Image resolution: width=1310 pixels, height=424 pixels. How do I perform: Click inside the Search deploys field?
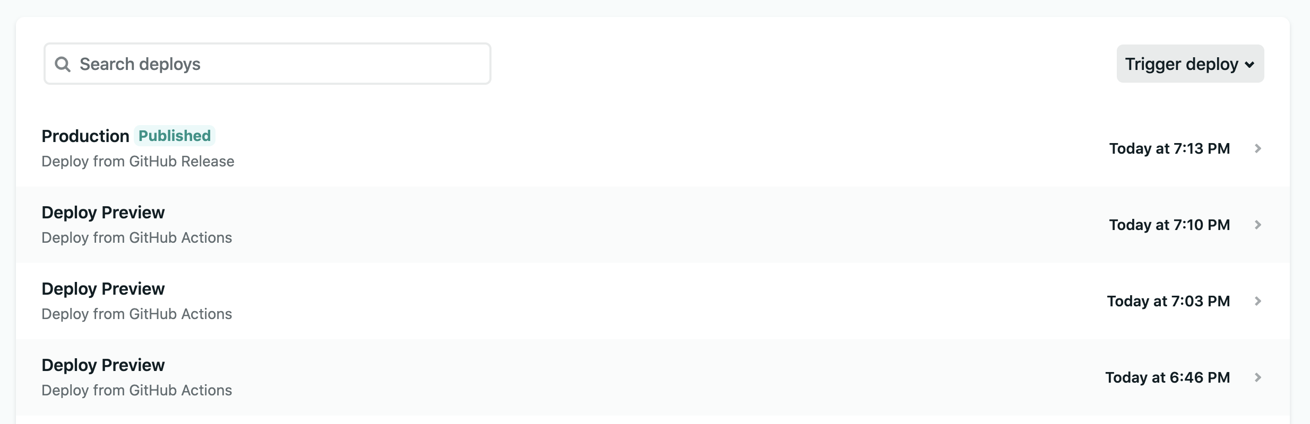[x=268, y=64]
